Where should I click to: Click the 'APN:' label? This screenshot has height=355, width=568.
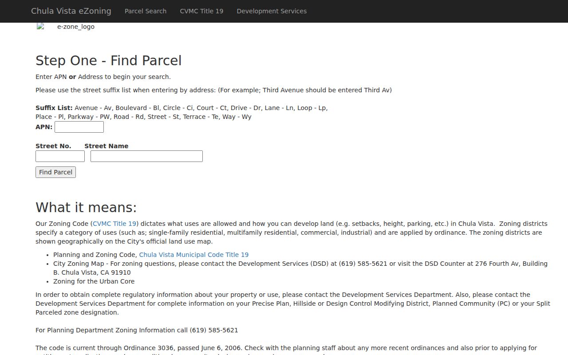(44, 127)
